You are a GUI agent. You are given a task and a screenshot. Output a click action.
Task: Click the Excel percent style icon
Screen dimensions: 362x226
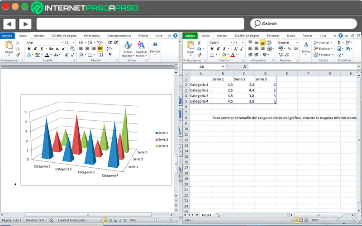point(290,49)
